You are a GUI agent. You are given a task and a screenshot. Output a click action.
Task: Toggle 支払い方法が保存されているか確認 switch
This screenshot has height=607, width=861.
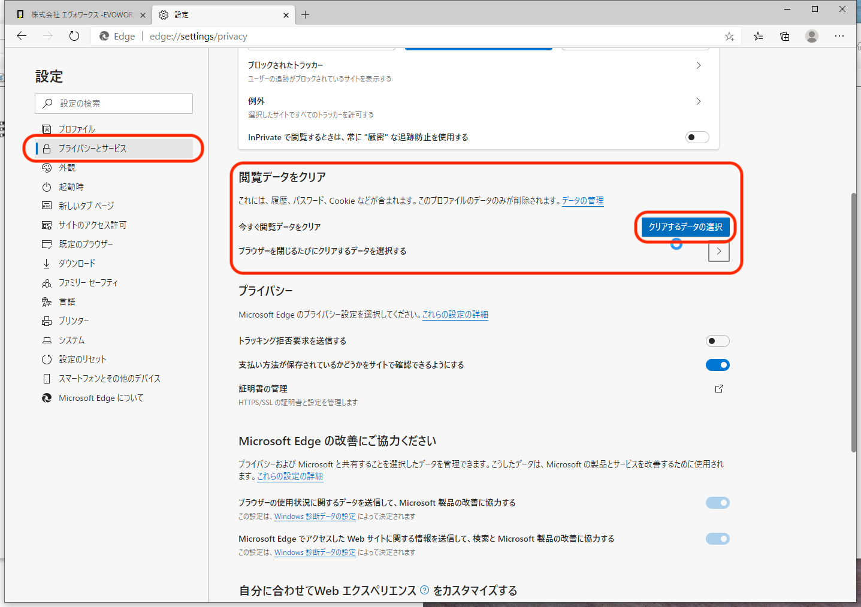[x=718, y=365]
